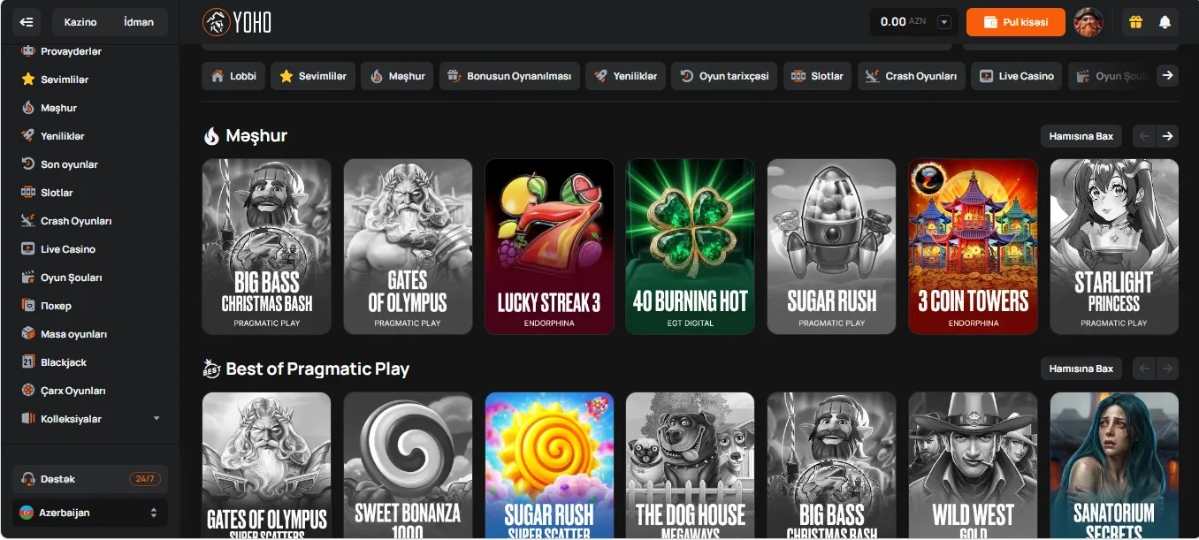The image size is (1199, 540).
Task: Select the Crash Oyunları category tab
Action: click(x=912, y=76)
